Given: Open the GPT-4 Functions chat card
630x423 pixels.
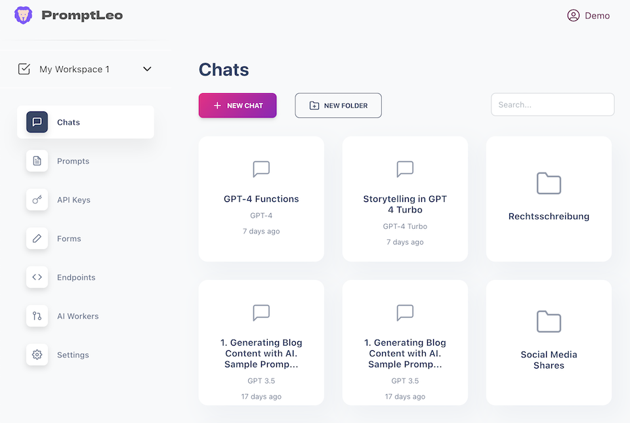Looking at the screenshot, I should (x=261, y=199).
